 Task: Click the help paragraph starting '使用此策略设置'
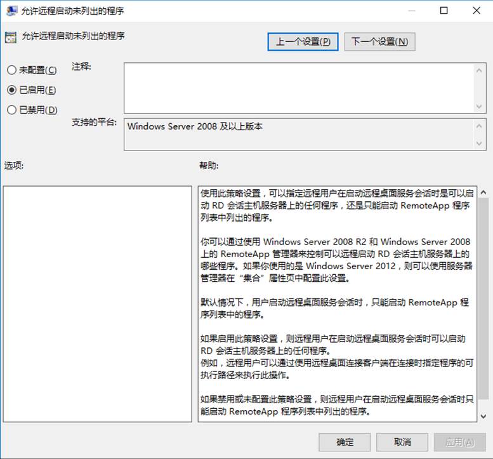(x=337, y=206)
